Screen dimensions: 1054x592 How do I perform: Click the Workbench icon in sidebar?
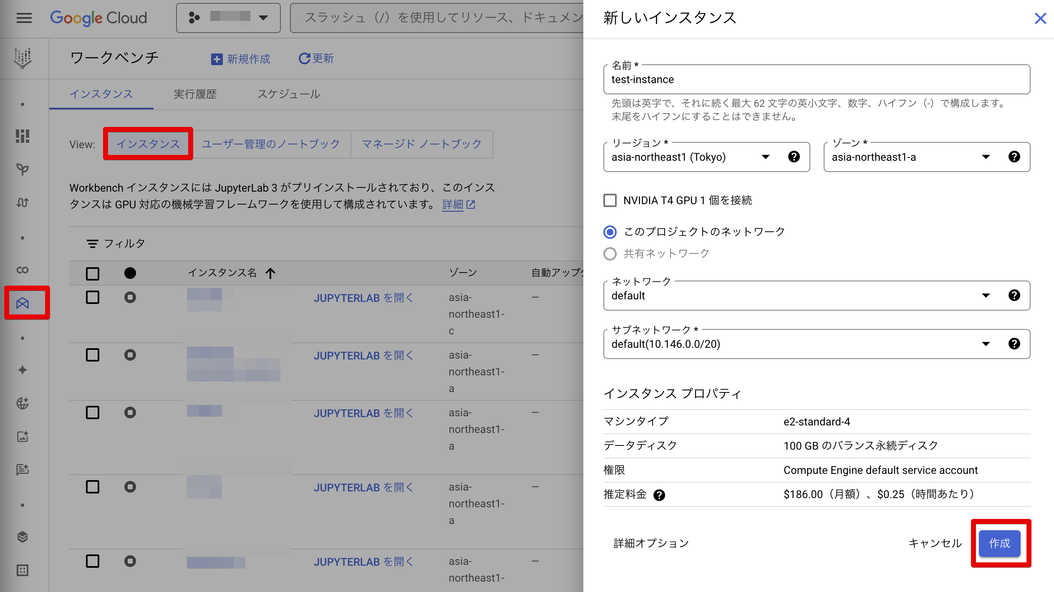pyautogui.click(x=23, y=303)
